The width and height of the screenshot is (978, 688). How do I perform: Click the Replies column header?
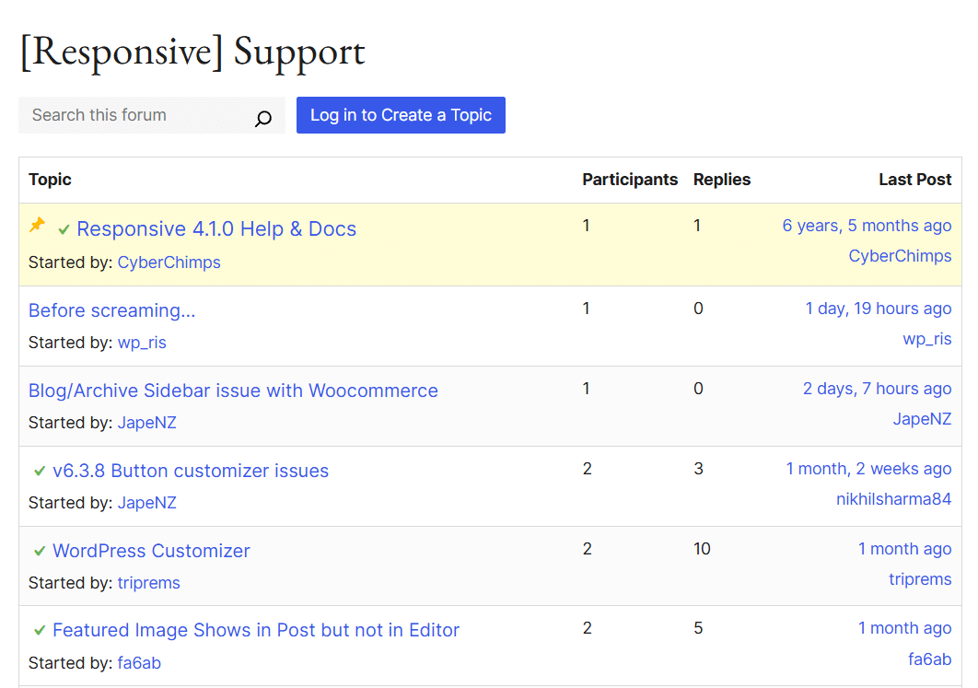coord(722,180)
